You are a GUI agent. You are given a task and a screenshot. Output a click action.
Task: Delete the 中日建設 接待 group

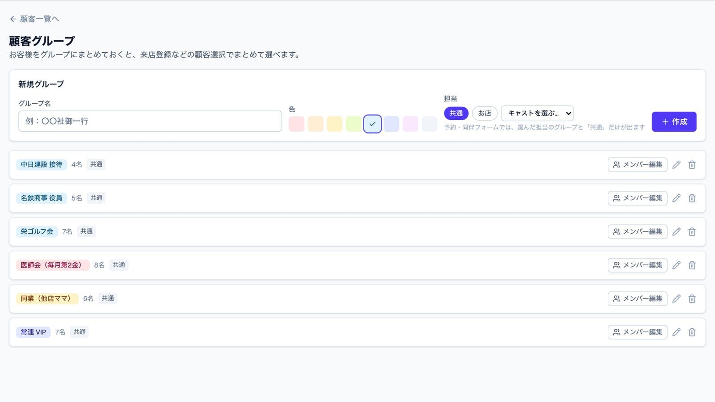pos(692,165)
